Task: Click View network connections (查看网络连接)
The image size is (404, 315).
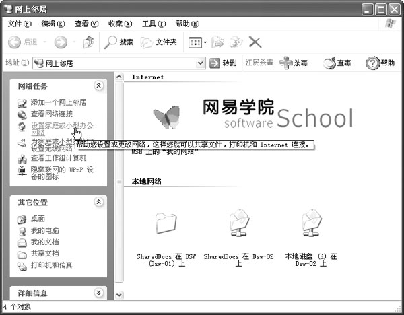Action: [x=52, y=114]
